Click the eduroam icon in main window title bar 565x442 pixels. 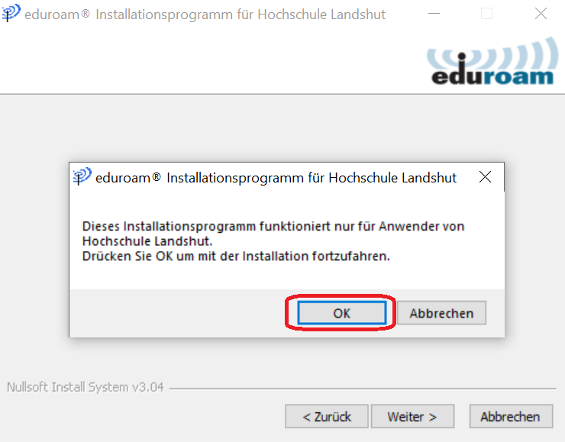[11, 13]
